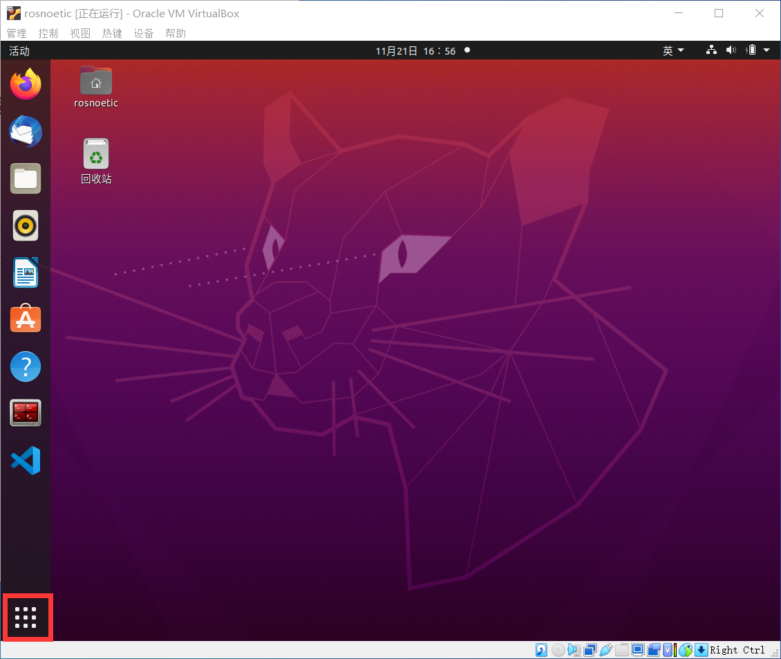Click the network status icon in top bar
The width and height of the screenshot is (781, 659).
coord(711,50)
